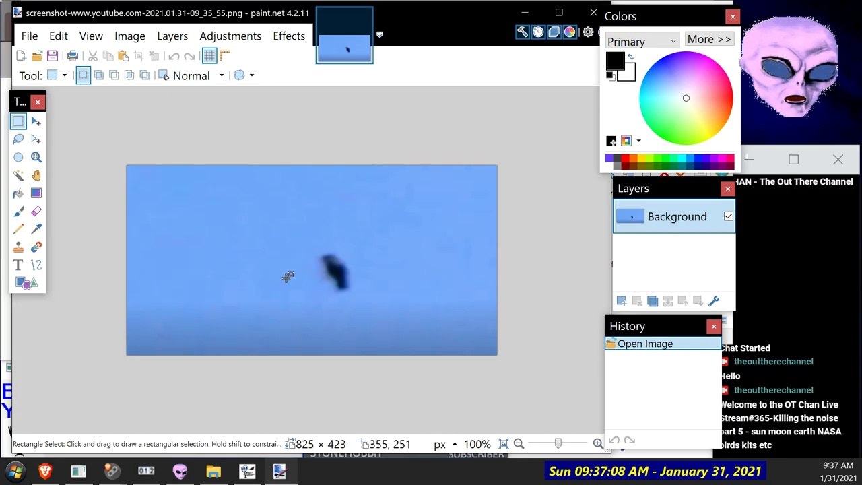Select the Paint Bucket tool
The height and width of the screenshot is (485, 862).
pyautogui.click(x=18, y=193)
